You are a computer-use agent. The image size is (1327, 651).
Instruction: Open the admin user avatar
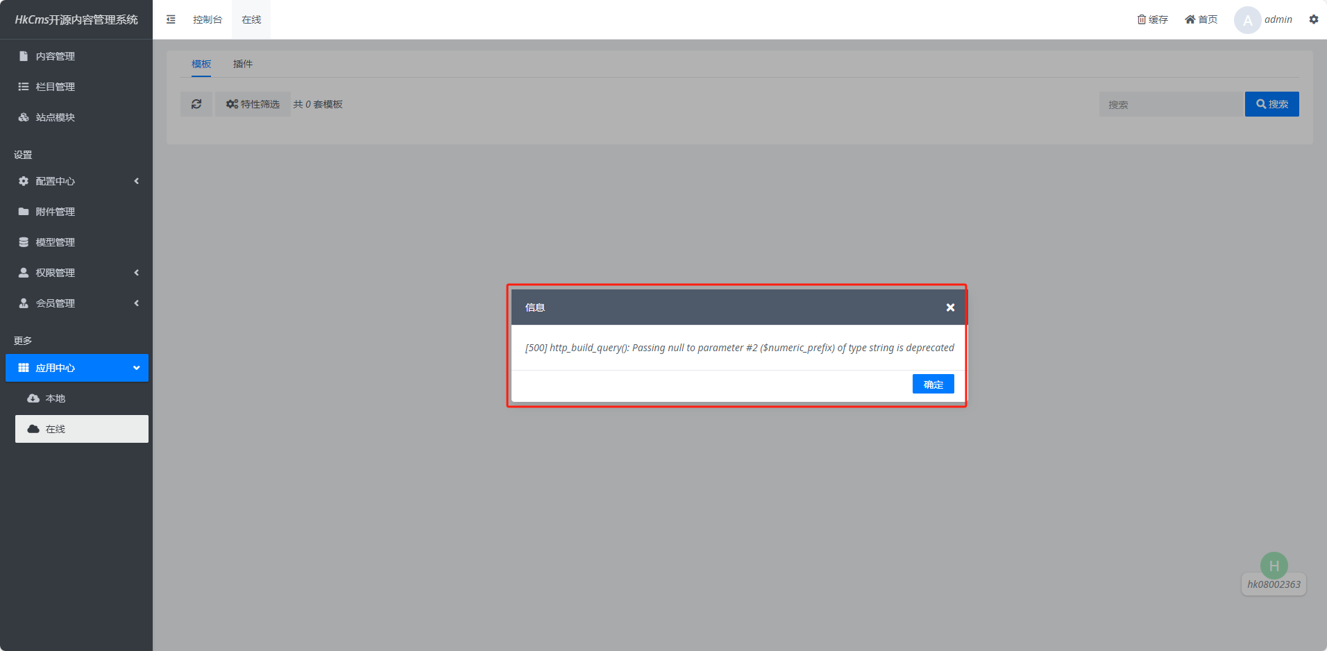(x=1247, y=19)
